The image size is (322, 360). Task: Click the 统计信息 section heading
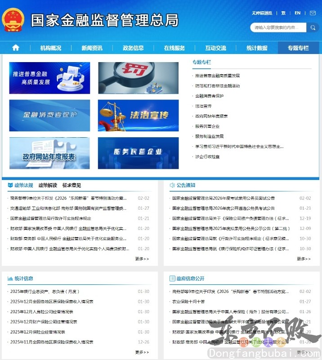(x=24, y=279)
